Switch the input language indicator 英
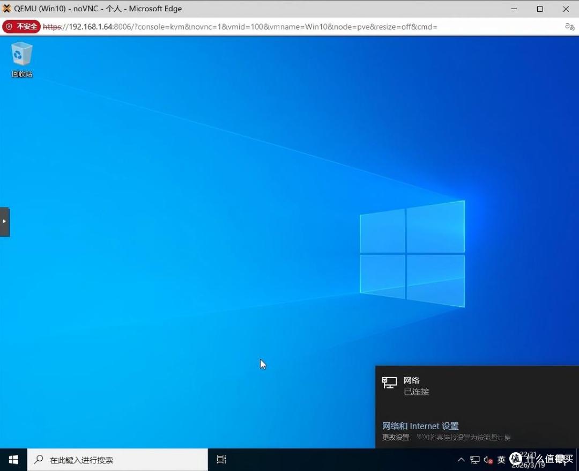This screenshot has width=579, height=471. (501, 460)
